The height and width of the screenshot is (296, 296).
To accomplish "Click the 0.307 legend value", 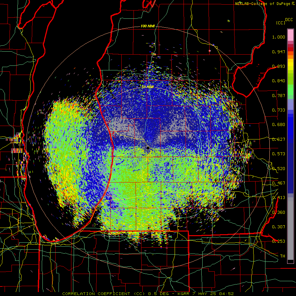I will [x=279, y=227].
